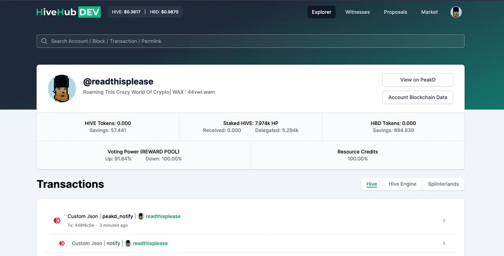The width and height of the screenshot is (504, 256).
Task: Click the Staked HIVE: 7.974k HP value
Action: [251, 123]
